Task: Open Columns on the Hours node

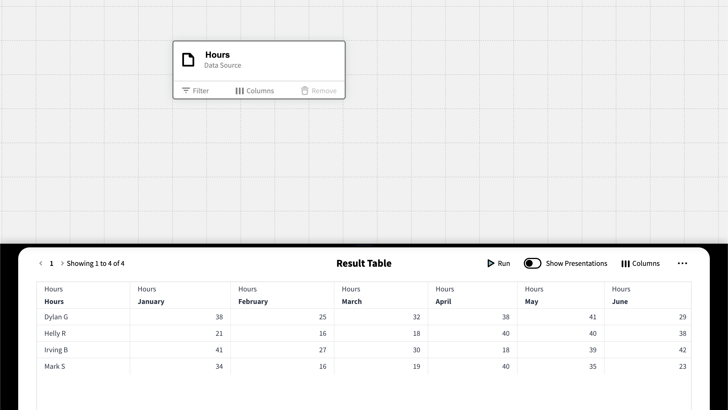Action: pos(255,91)
